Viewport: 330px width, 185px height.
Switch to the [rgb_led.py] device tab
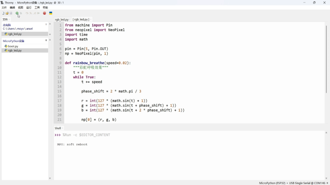81,19
